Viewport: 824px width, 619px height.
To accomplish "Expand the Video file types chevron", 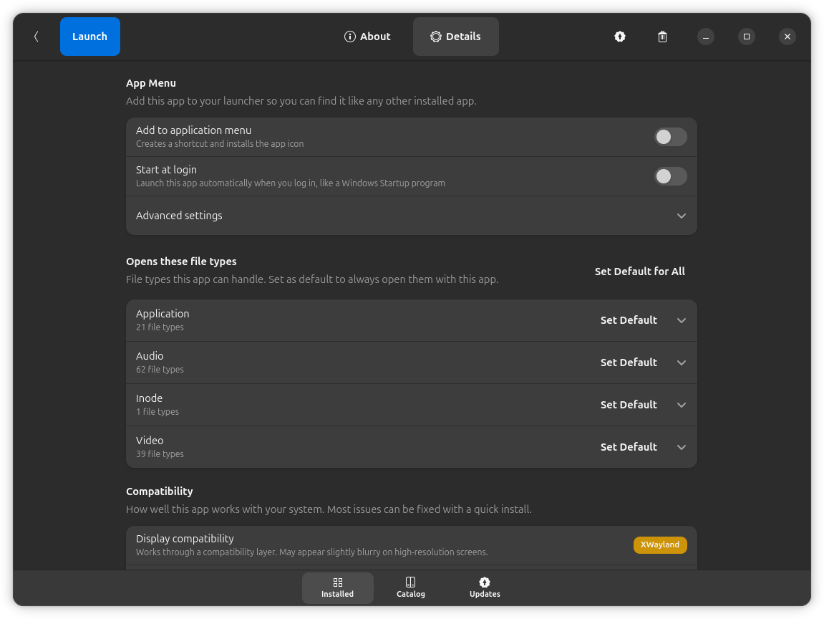I will [x=681, y=447].
